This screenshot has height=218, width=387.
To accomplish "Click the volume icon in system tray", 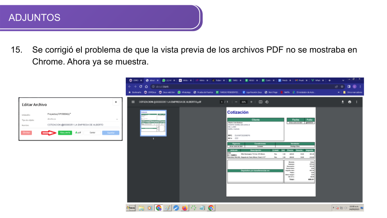I will pyautogui.click(x=345, y=208).
